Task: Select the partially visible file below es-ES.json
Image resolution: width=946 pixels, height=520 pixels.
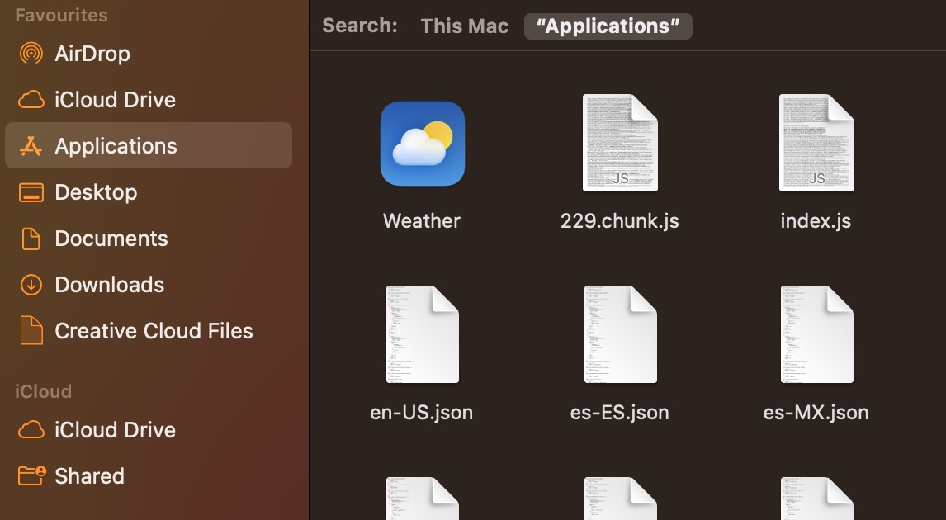Action: [619, 499]
